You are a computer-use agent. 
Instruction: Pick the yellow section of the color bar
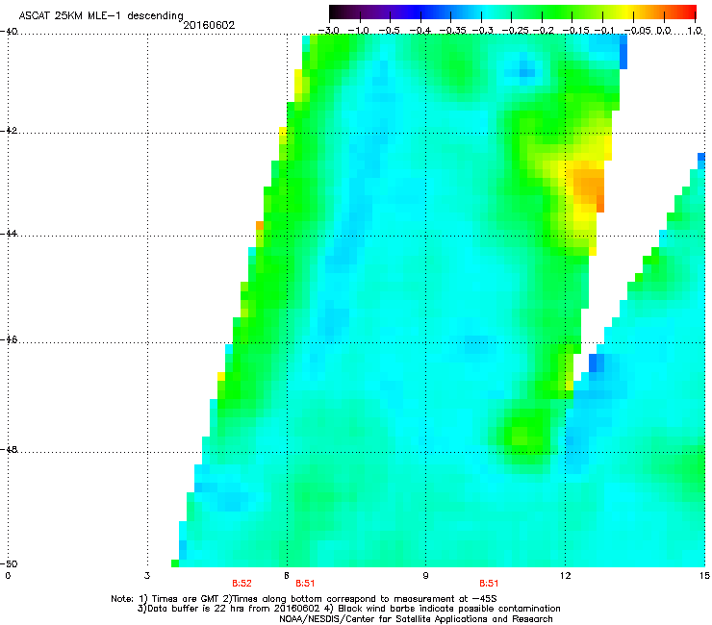click(x=625, y=12)
